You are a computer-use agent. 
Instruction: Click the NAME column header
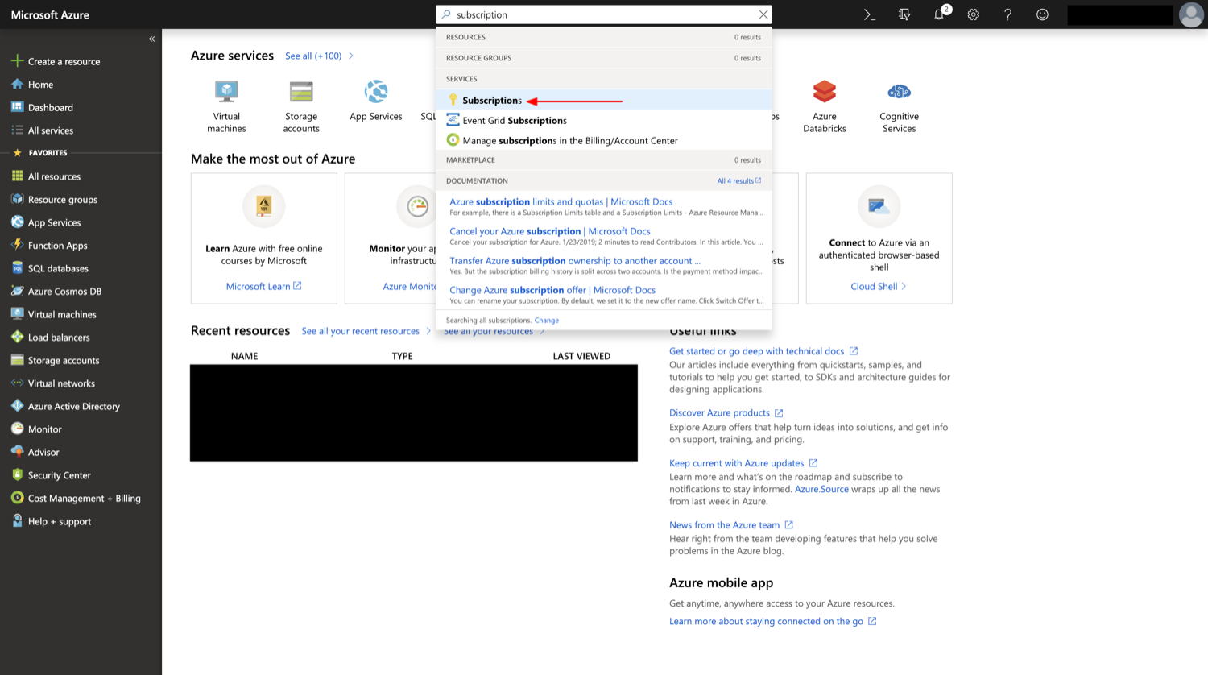(x=244, y=356)
